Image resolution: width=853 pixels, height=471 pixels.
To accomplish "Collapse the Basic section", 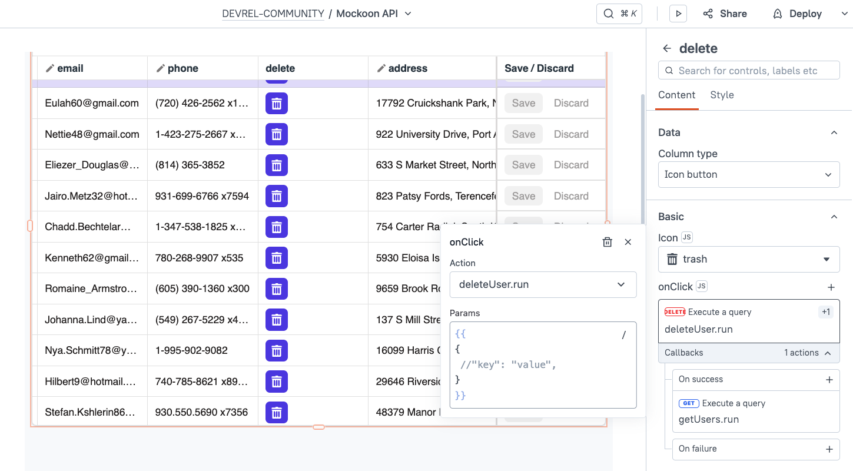I will tap(834, 217).
